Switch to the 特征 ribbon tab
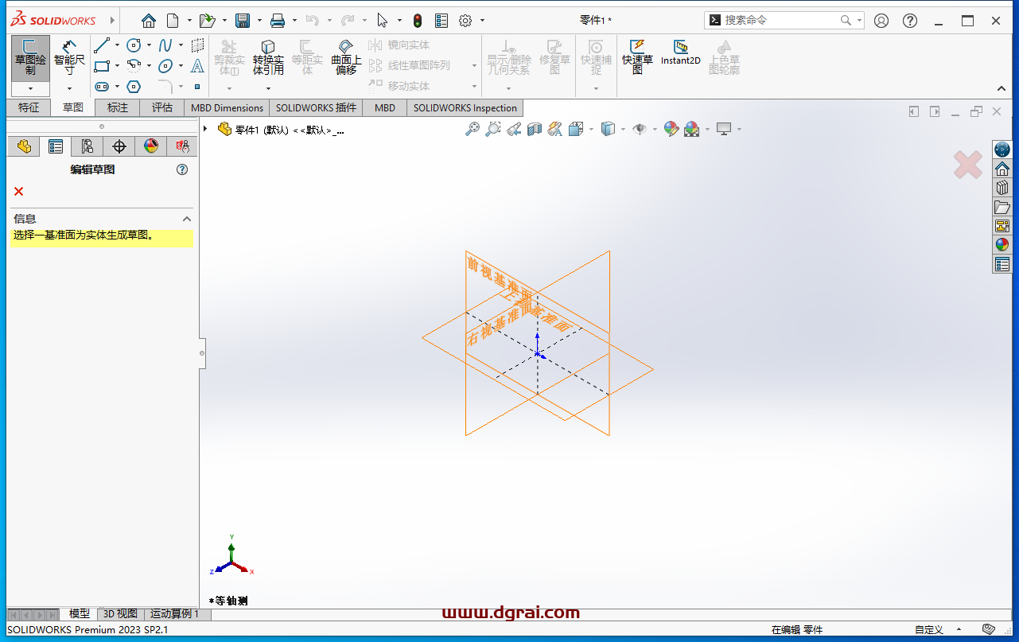The width and height of the screenshot is (1019, 642). (x=29, y=108)
